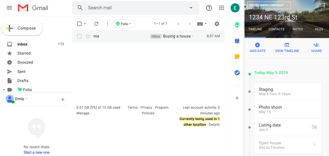The height and width of the screenshot is (156, 329).
Task: Expand search options dropdown arrow
Action: coord(191,8)
